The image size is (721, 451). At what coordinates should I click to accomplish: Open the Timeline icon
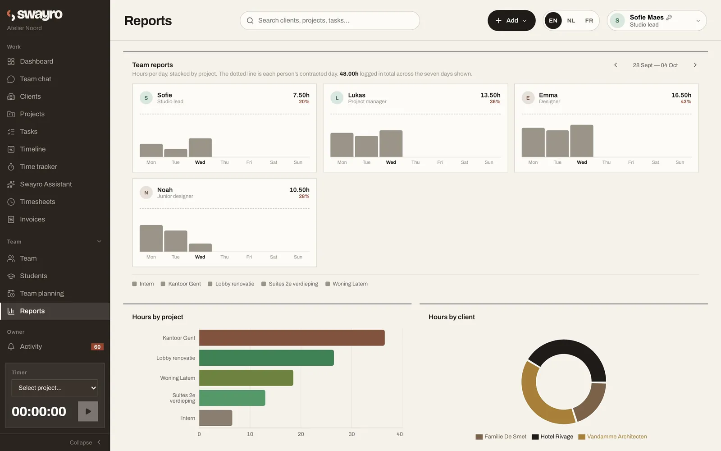pyautogui.click(x=11, y=149)
